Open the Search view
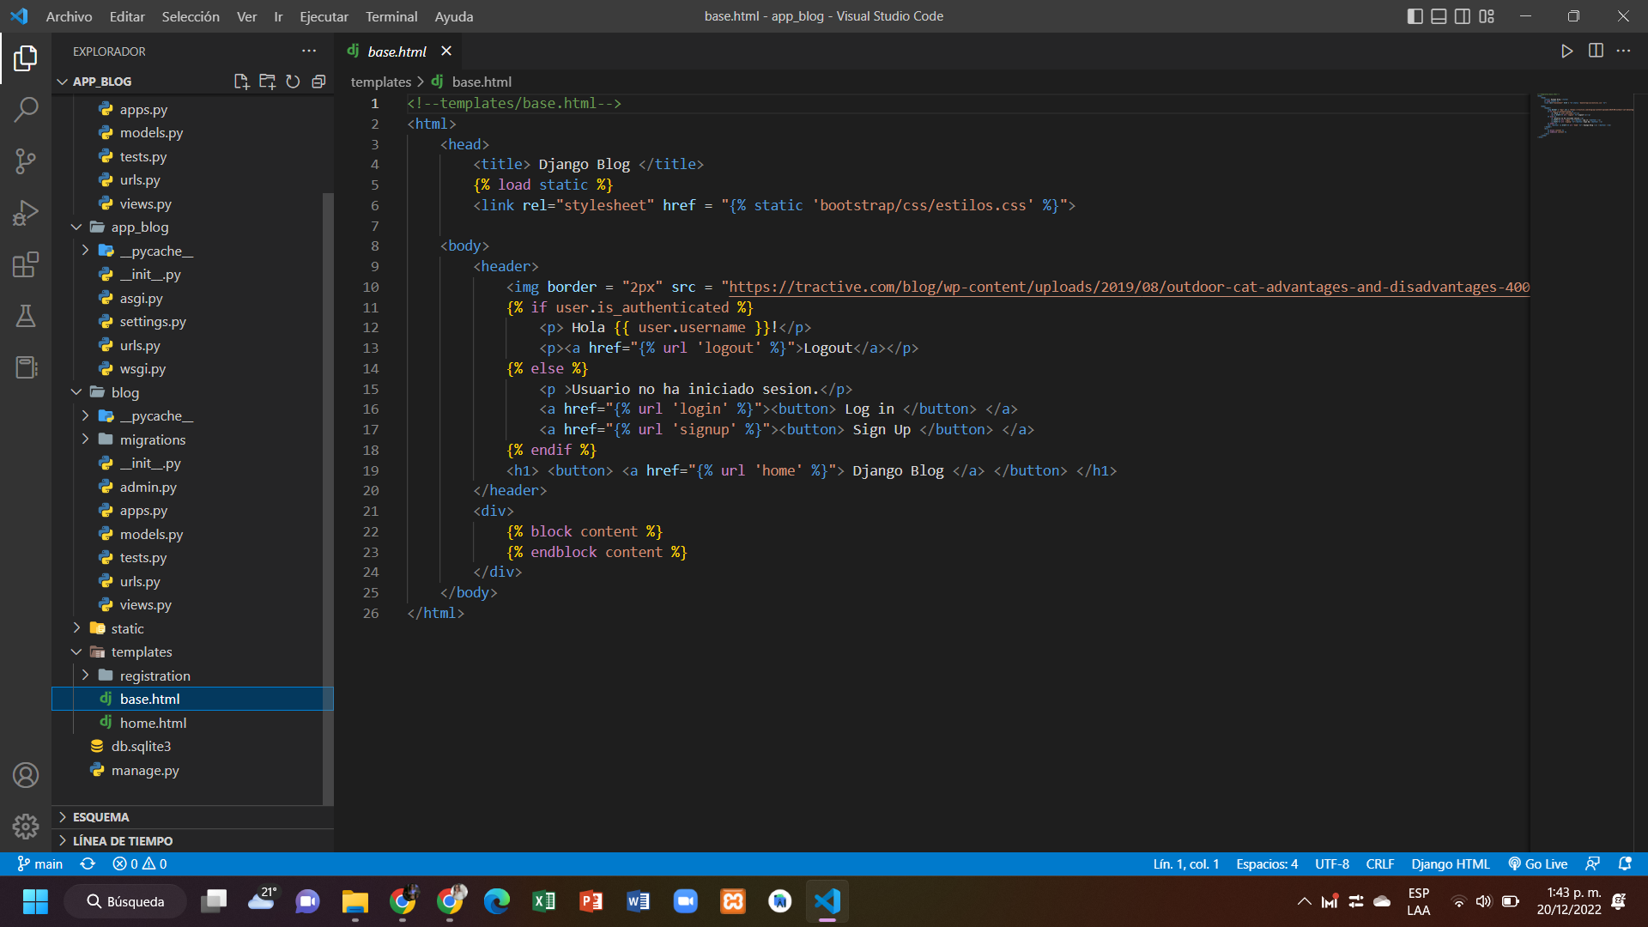This screenshot has width=1648, height=927. [x=26, y=109]
